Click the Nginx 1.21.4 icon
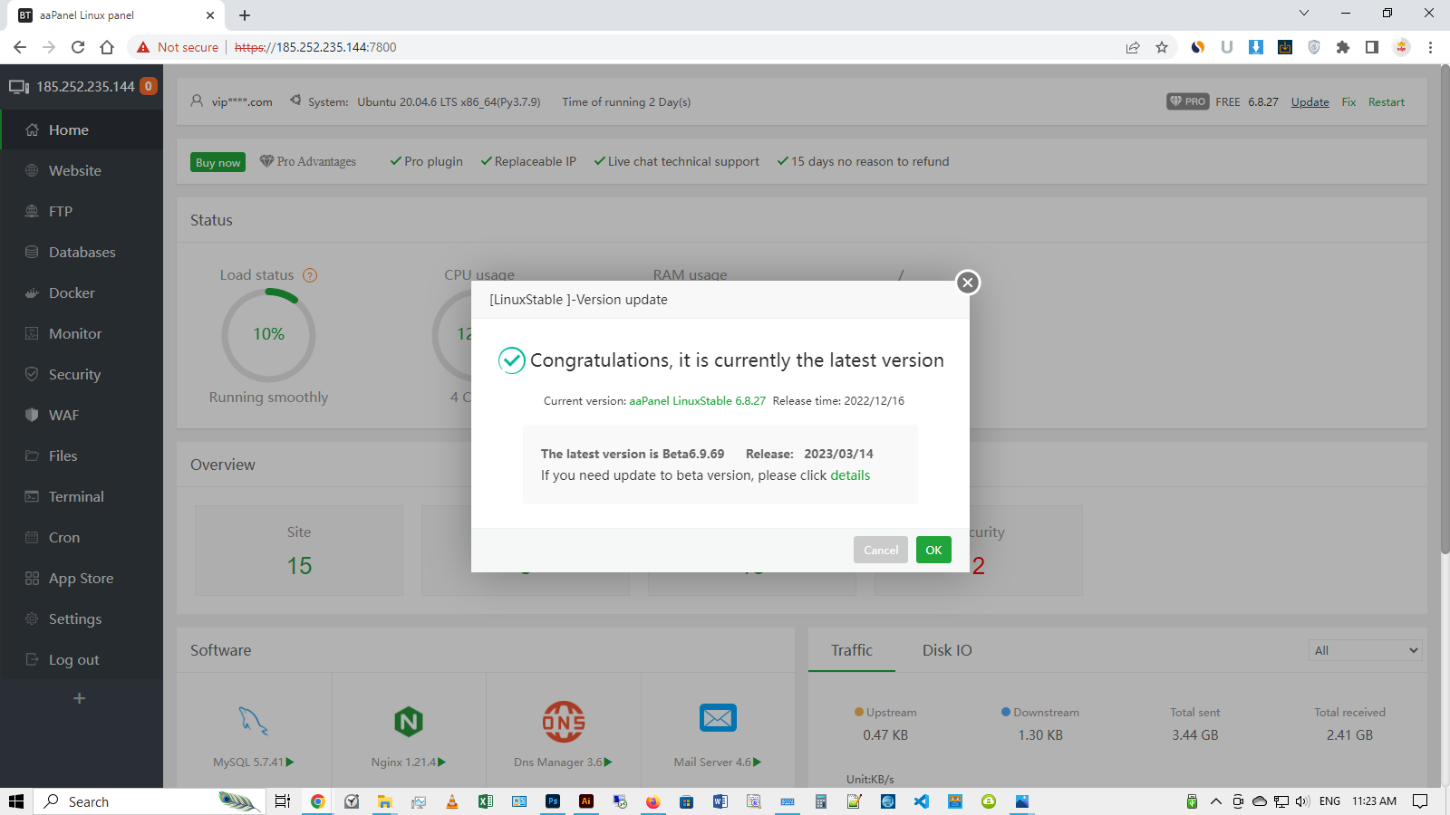Viewport: 1450px width, 815px height. [x=409, y=721]
